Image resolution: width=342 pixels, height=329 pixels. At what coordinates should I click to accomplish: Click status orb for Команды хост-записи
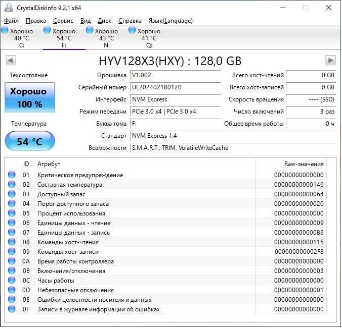tap(12, 251)
